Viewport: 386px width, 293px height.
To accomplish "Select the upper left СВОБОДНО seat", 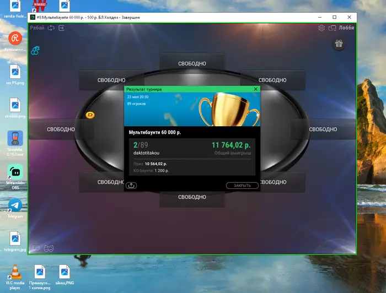I will coord(111,80).
